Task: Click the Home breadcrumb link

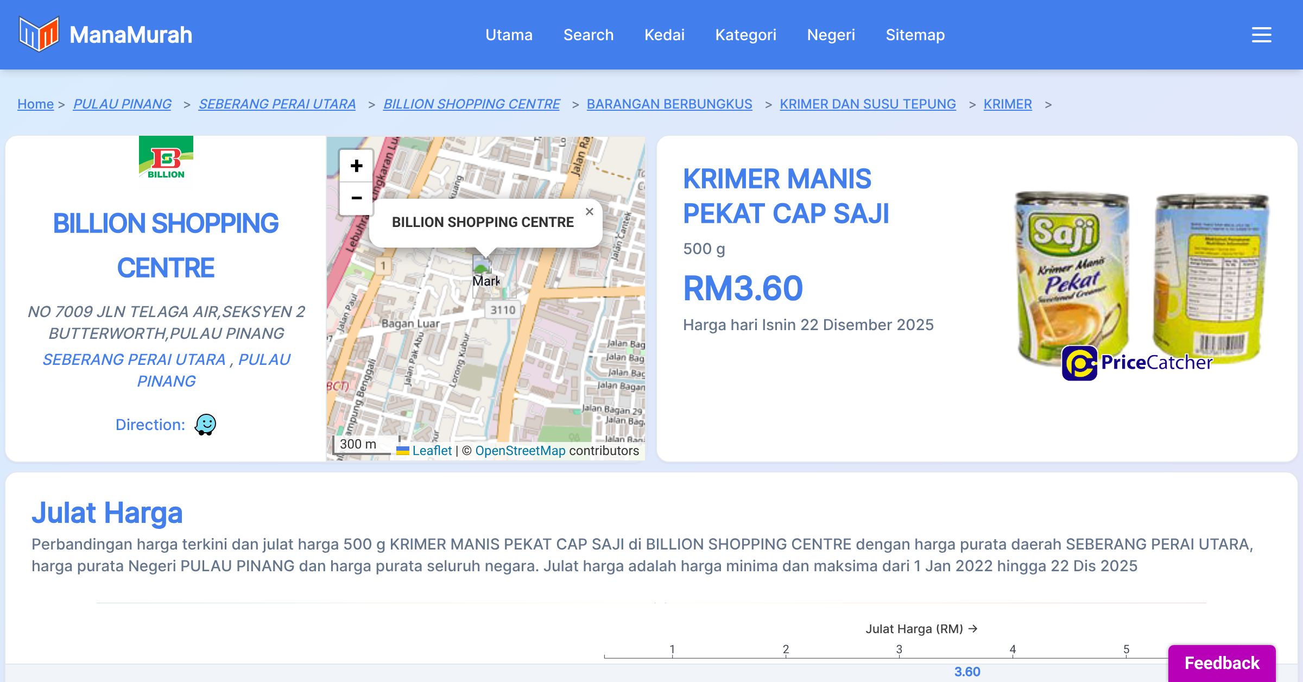Action: click(x=35, y=104)
